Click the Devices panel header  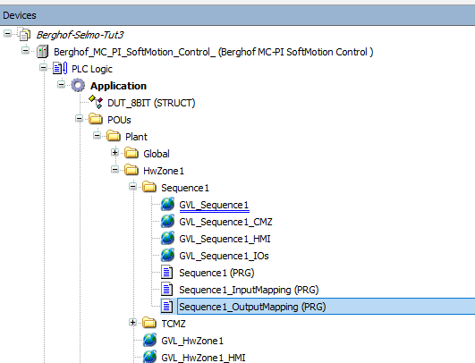(x=238, y=15)
